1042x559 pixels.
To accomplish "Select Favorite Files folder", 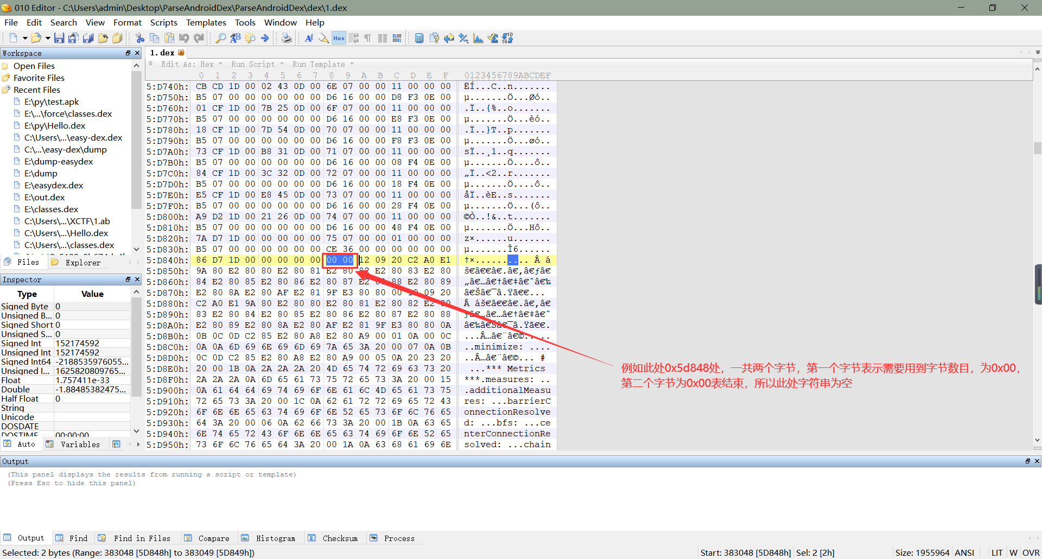I will pos(39,78).
